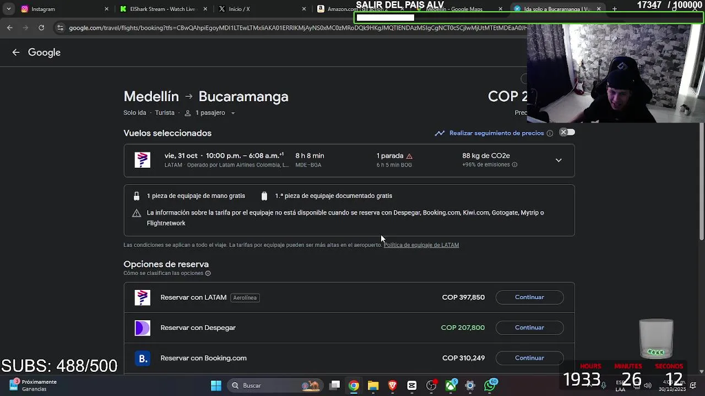Open File Explorer from the taskbar
The width and height of the screenshot is (705, 396).
[373, 386]
